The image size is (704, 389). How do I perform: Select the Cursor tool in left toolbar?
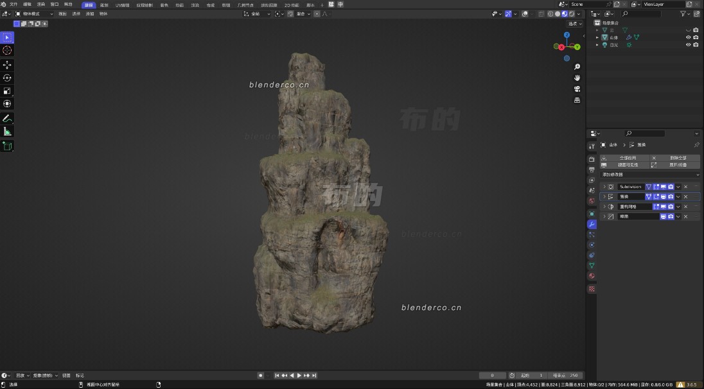tap(6, 50)
